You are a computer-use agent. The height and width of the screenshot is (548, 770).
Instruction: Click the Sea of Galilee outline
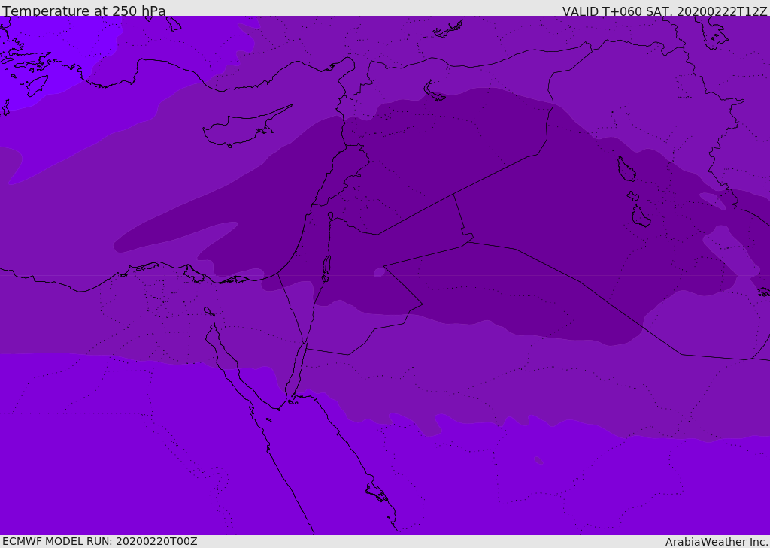coord(331,216)
